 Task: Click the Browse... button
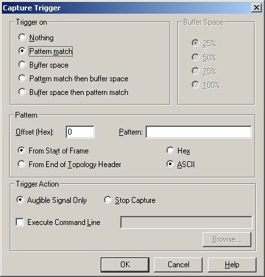pyautogui.click(x=227, y=239)
